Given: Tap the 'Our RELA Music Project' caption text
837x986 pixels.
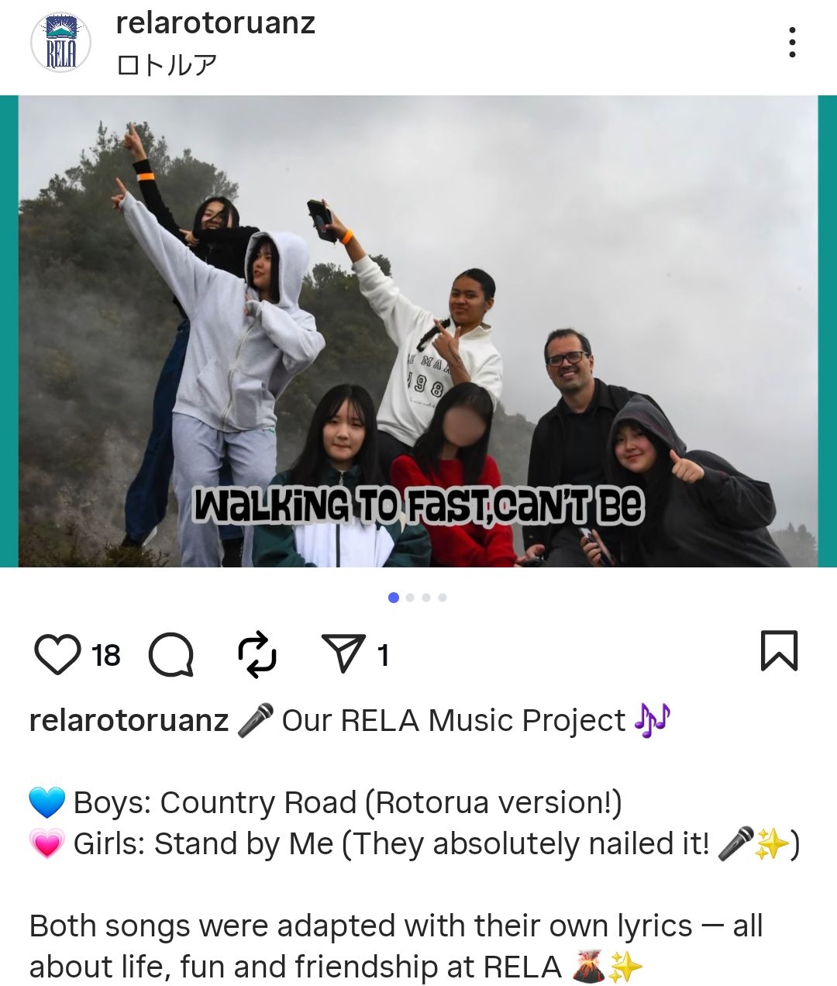Looking at the screenshot, I should point(453,720).
